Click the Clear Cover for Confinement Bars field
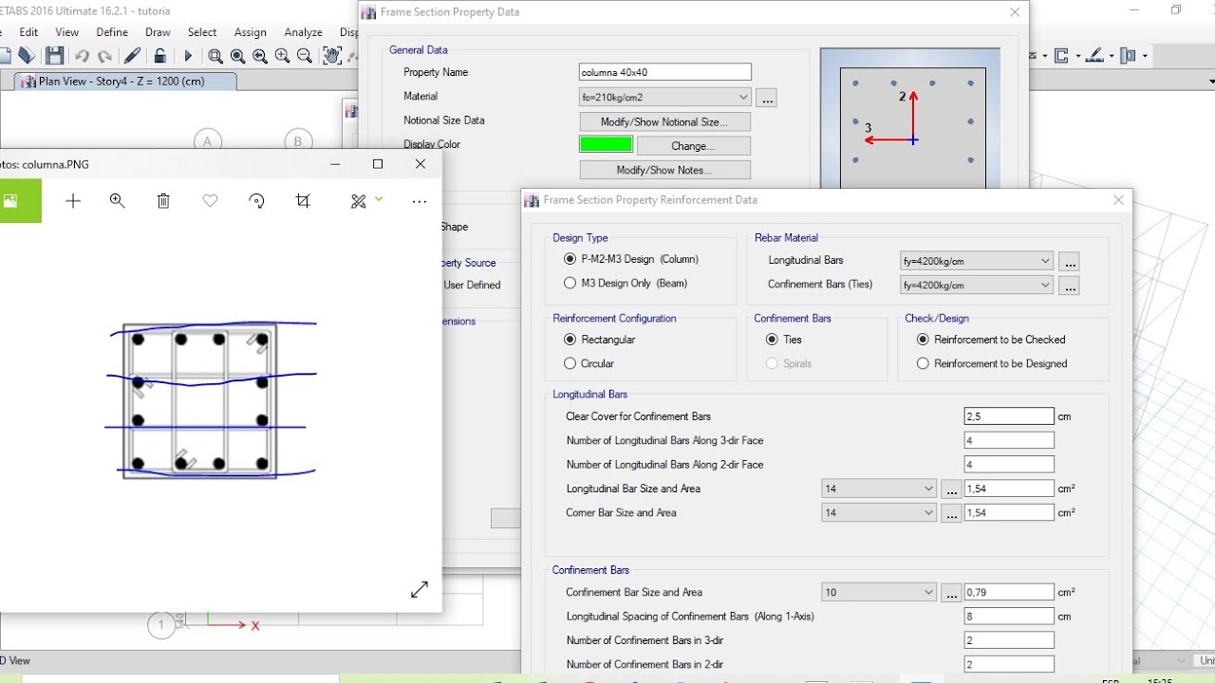This screenshot has height=683, width=1215. (x=1009, y=416)
